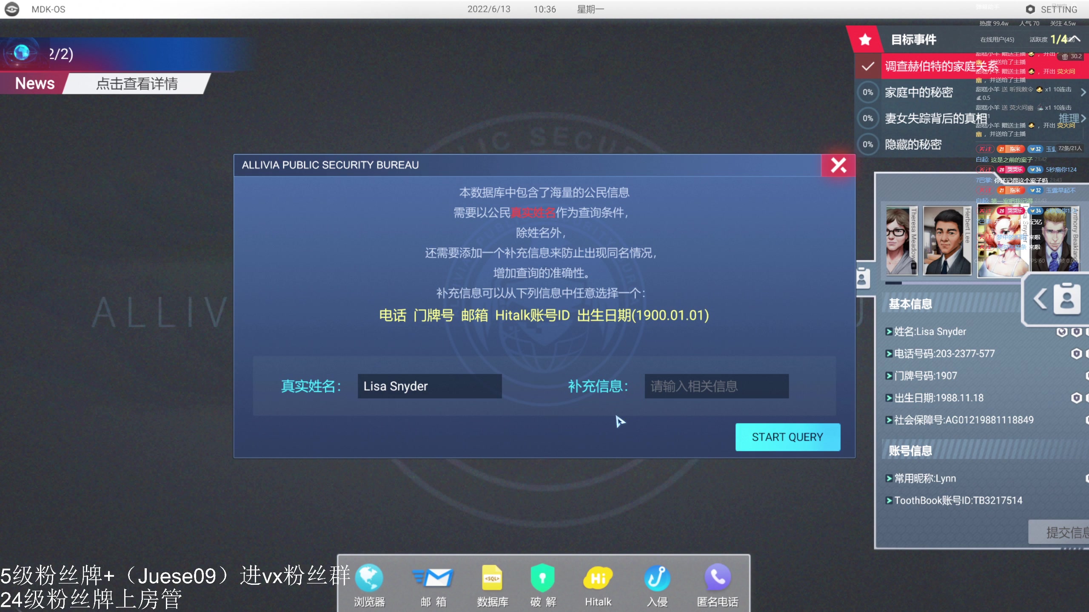The image size is (1089, 612).
Task: Close the Allivia Public Security Bureau dialog
Action: pos(838,165)
